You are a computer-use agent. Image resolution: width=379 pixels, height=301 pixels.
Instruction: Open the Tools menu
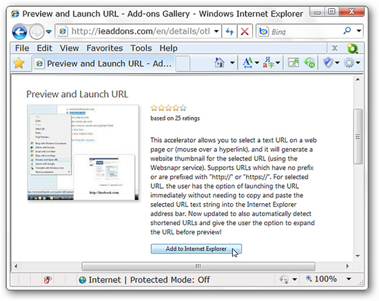click(x=141, y=48)
